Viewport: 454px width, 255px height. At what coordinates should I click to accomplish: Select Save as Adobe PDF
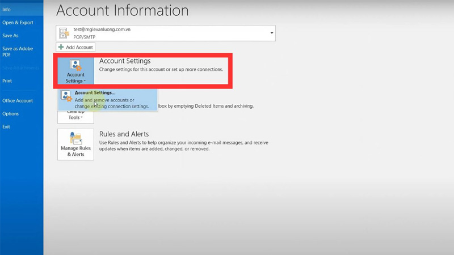click(x=18, y=52)
